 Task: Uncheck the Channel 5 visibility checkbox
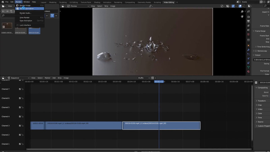coord(20,107)
